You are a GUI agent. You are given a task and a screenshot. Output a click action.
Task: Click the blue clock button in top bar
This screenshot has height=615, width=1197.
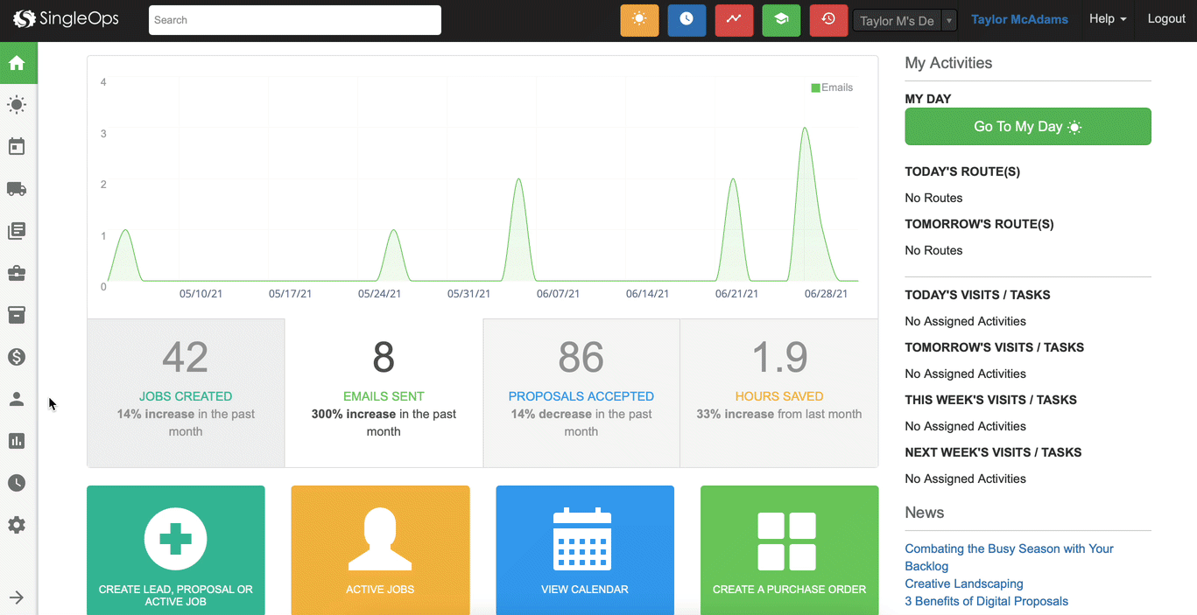click(687, 20)
